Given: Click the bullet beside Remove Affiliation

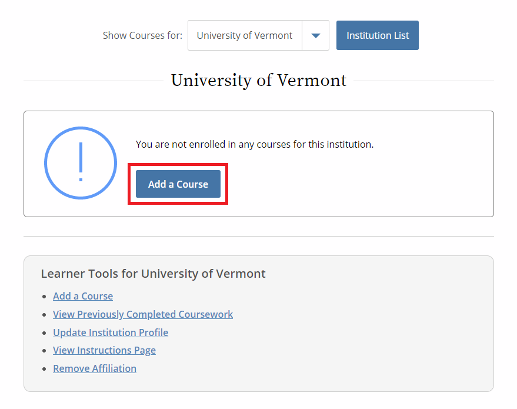Looking at the screenshot, I should [45, 369].
